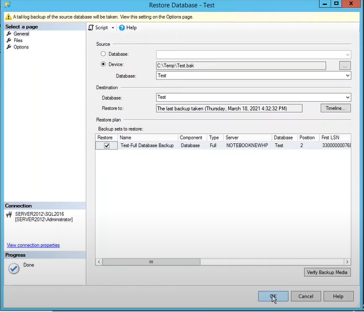Click the blue Help question mark icon
The image size is (364, 312).
[122, 28]
